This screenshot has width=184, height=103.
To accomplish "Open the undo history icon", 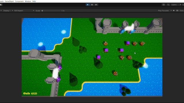I will [x=164, y=5].
